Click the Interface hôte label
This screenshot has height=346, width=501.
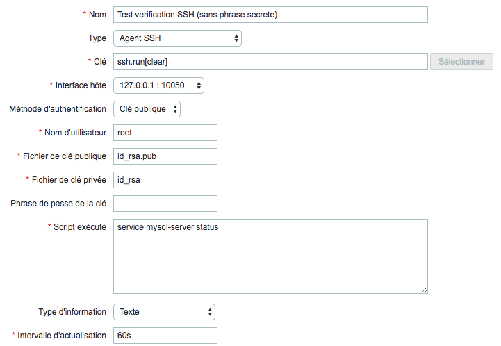point(81,85)
